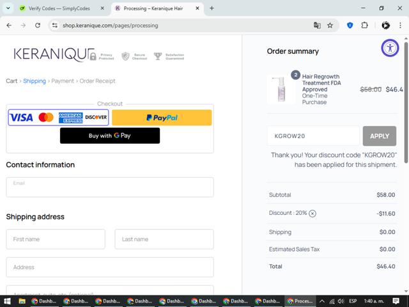Open the Chrome profile avatar icon
Image resolution: width=409 pixels, height=307 pixels.
click(x=386, y=26)
